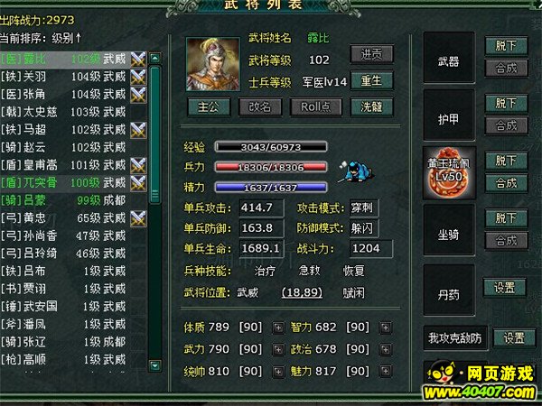
Task: Click the 重生 button
Action: (x=371, y=81)
